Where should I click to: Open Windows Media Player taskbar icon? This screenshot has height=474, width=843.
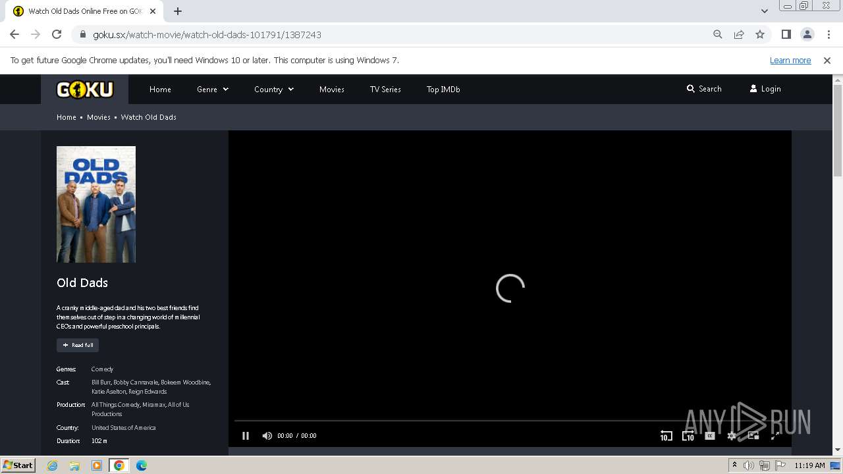(x=97, y=465)
